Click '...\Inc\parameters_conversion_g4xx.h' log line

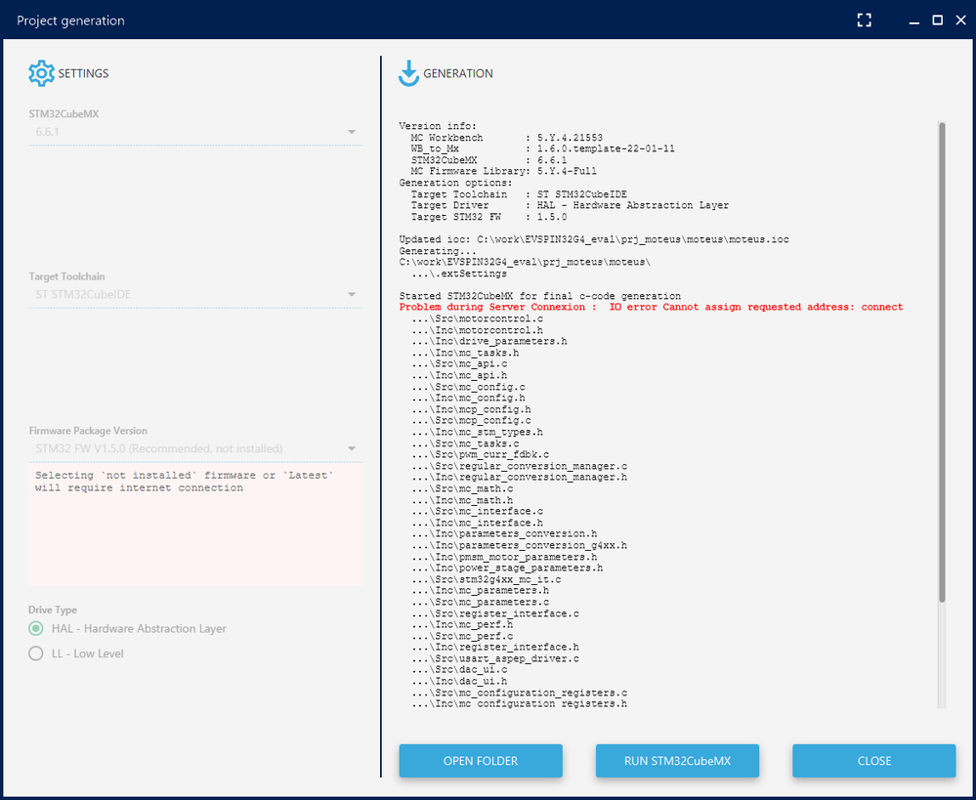(519, 546)
